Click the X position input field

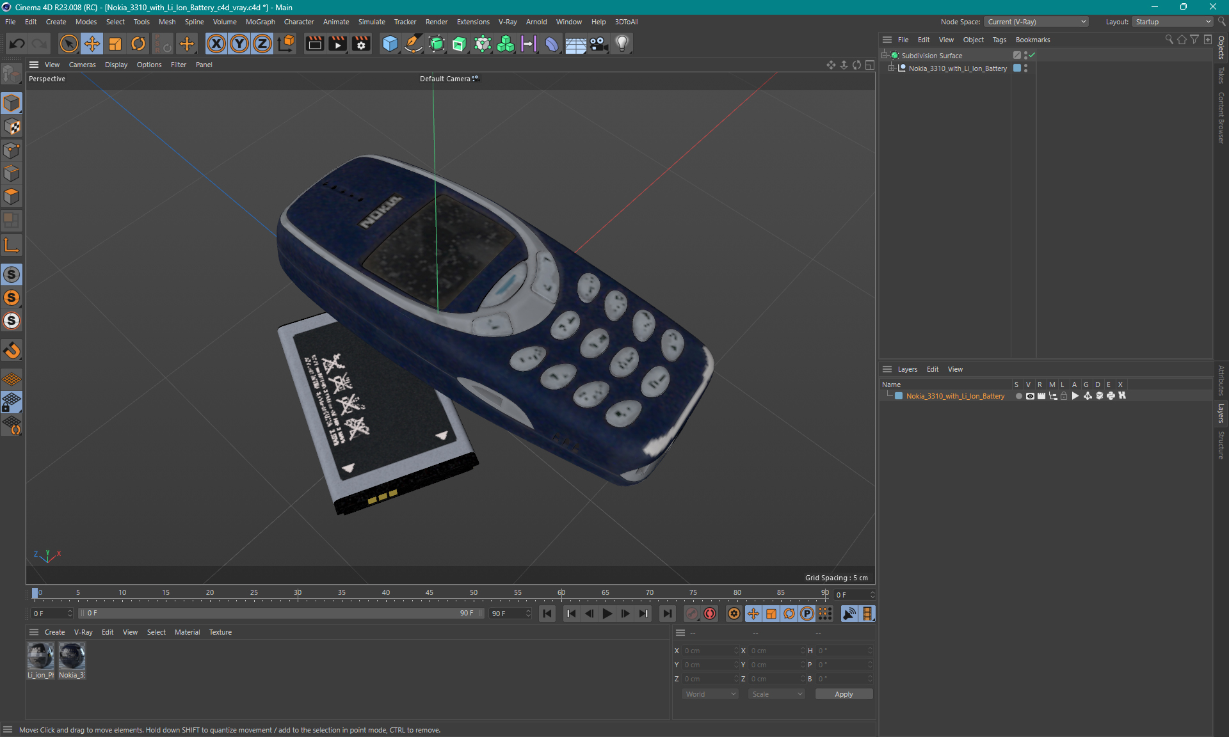pyautogui.click(x=711, y=651)
